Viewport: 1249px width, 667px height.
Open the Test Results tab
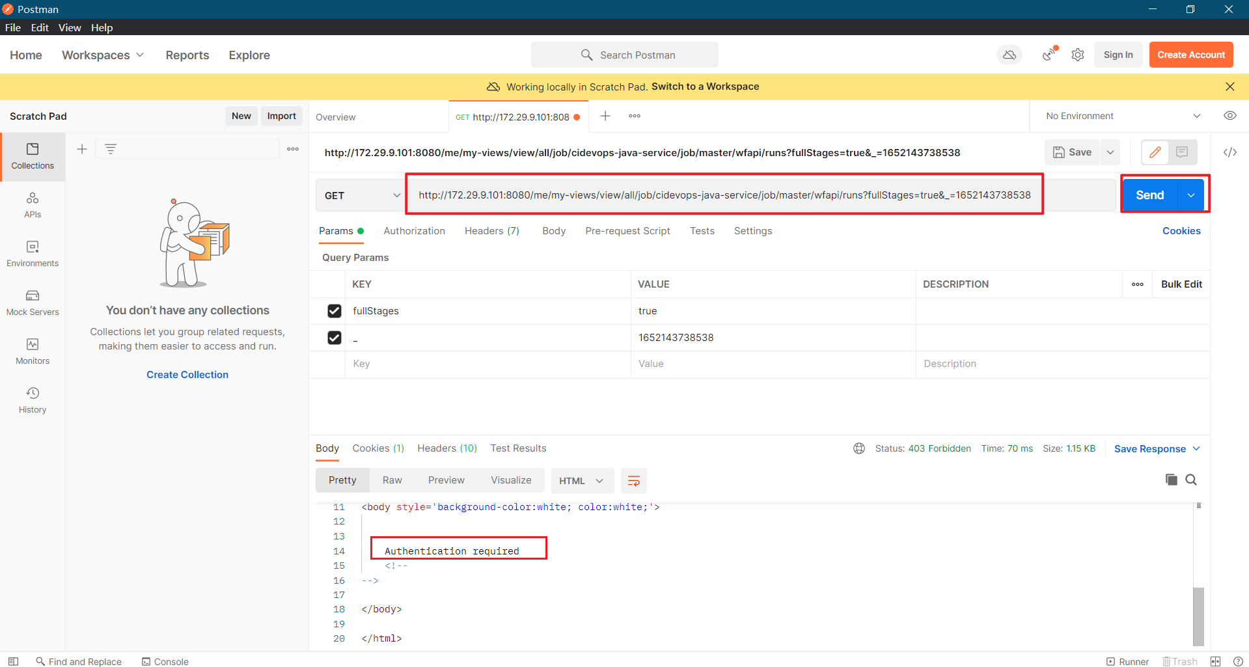click(x=518, y=448)
